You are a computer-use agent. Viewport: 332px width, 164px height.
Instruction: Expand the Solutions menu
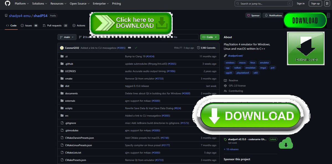coord(40,4)
